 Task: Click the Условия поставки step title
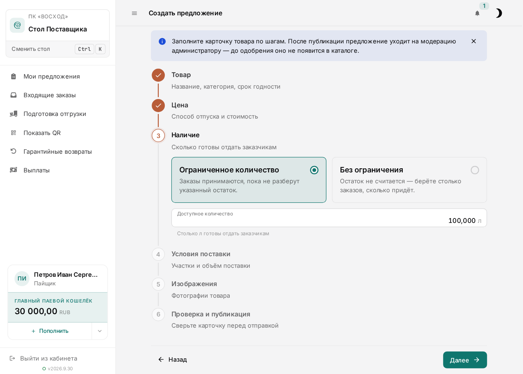[x=201, y=254]
